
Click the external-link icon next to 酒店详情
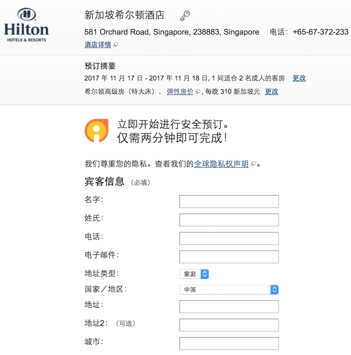tap(116, 45)
